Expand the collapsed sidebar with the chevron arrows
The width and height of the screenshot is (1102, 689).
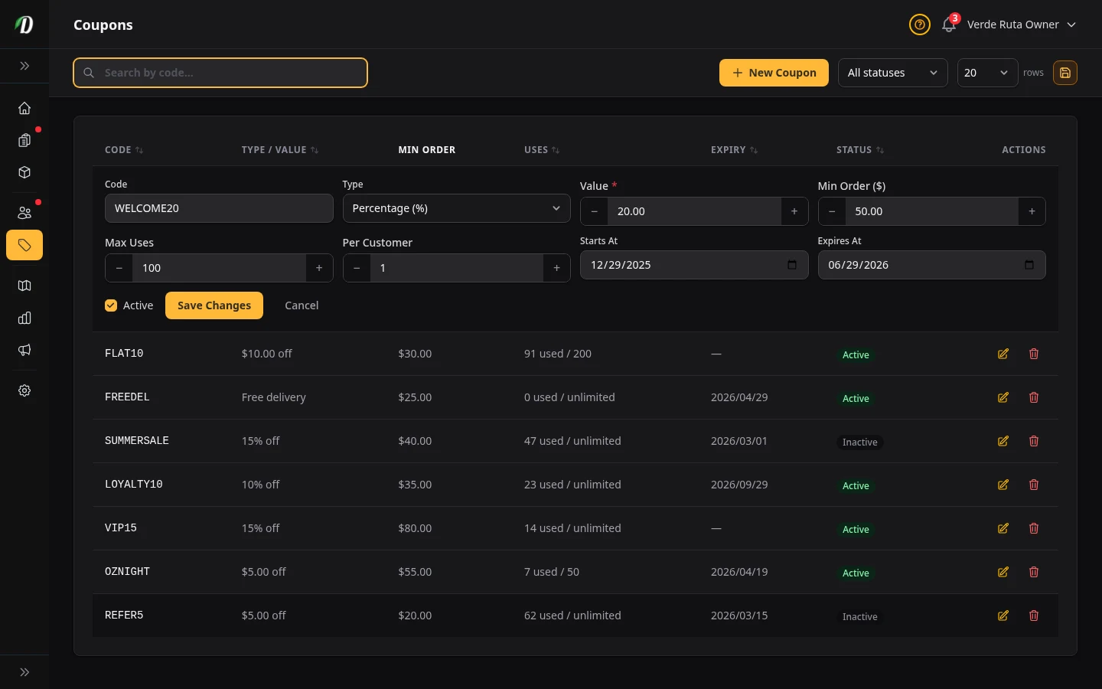point(24,66)
